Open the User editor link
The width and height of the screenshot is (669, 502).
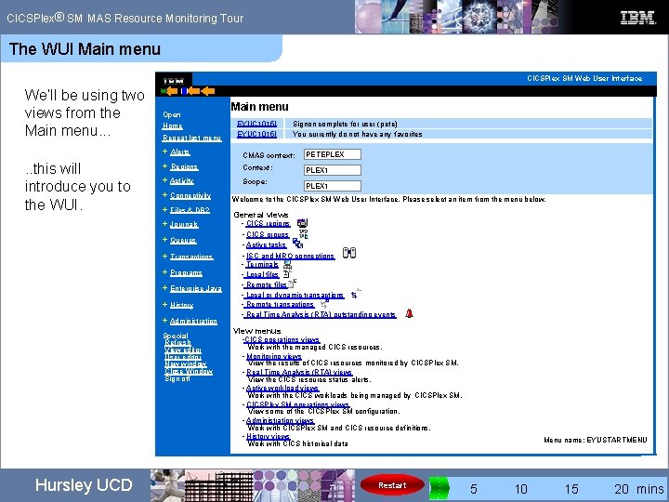[x=183, y=357]
